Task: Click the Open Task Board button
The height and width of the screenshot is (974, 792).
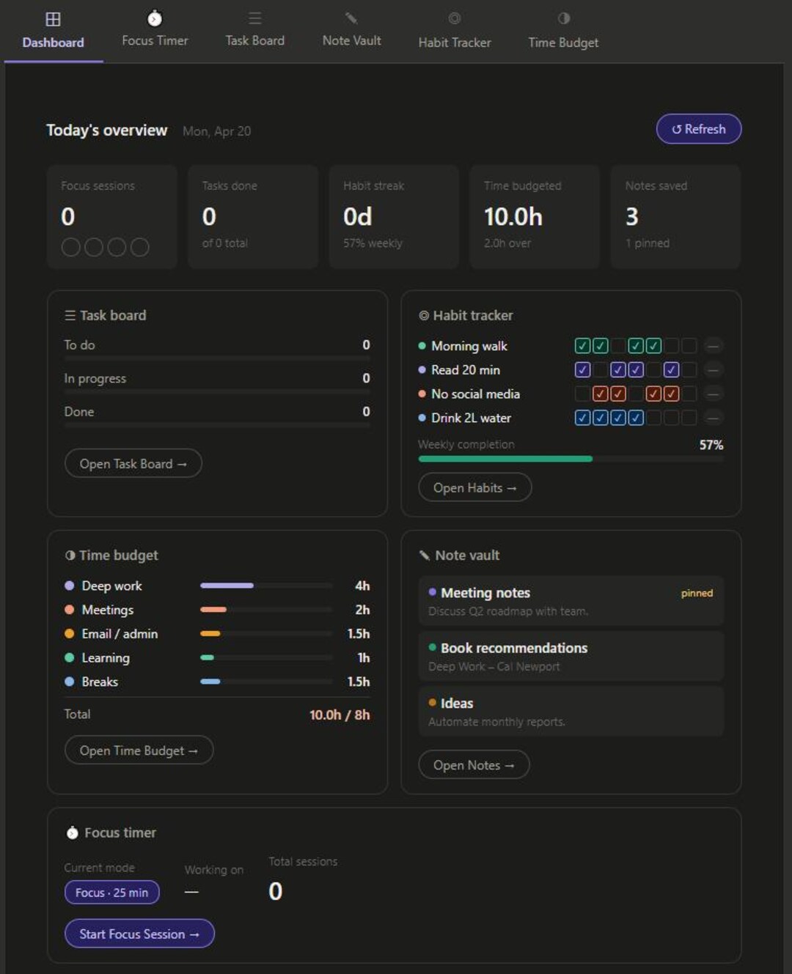Action: [x=133, y=464]
